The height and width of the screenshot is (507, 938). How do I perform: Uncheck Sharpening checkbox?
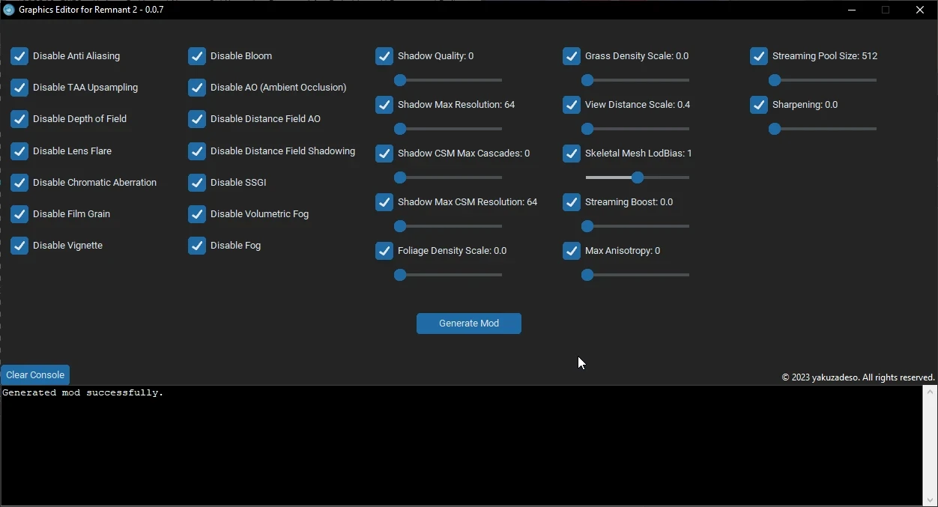click(x=759, y=105)
